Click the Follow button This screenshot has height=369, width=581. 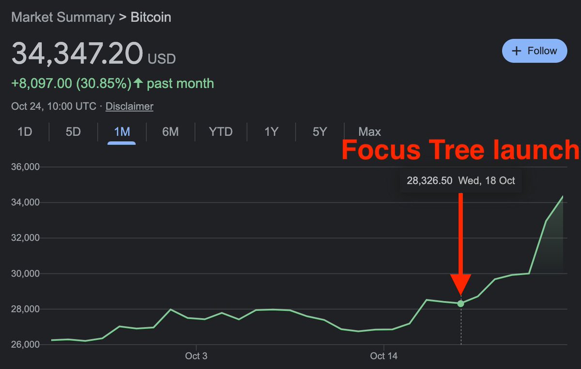535,51
